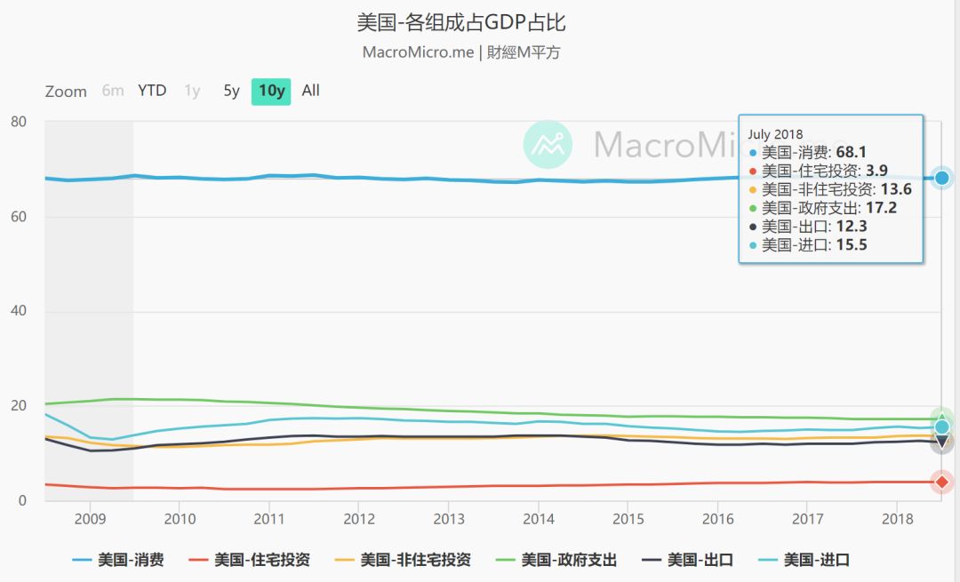Click the dark triangle exports endpoint marker
Viewport: 960px width, 582px height.
(942, 442)
